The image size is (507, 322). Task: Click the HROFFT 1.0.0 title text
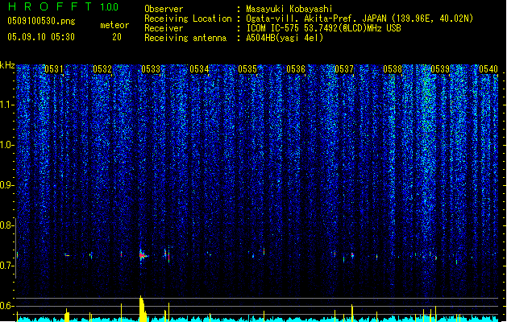click(x=64, y=6)
